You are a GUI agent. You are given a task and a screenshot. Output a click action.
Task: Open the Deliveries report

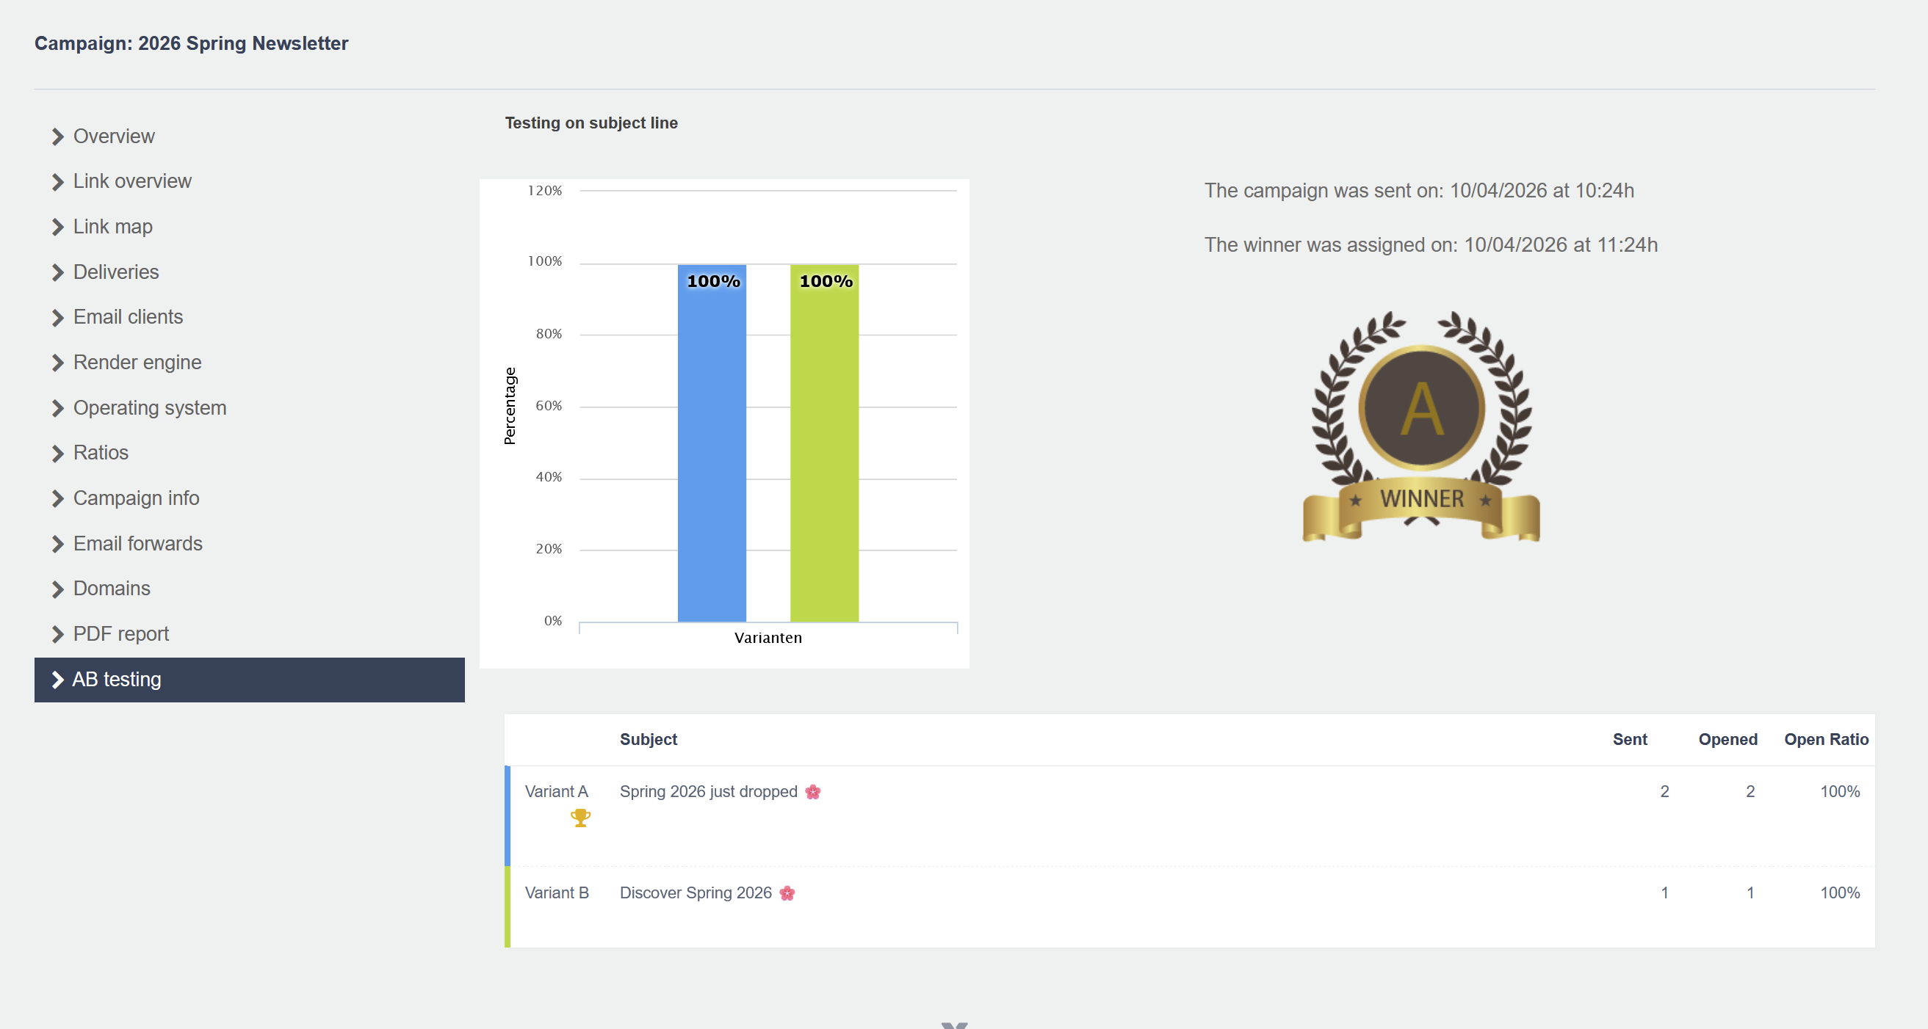116,272
